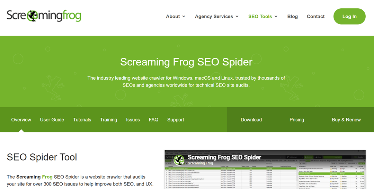The image size is (374, 189).
Task: View the FAQ tab
Action: 154,120
